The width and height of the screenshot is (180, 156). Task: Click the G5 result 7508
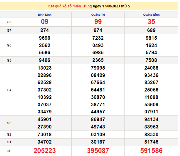coord(151,60)
